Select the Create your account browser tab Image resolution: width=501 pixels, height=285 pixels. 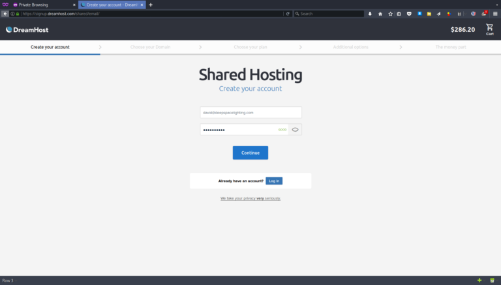click(x=112, y=5)
